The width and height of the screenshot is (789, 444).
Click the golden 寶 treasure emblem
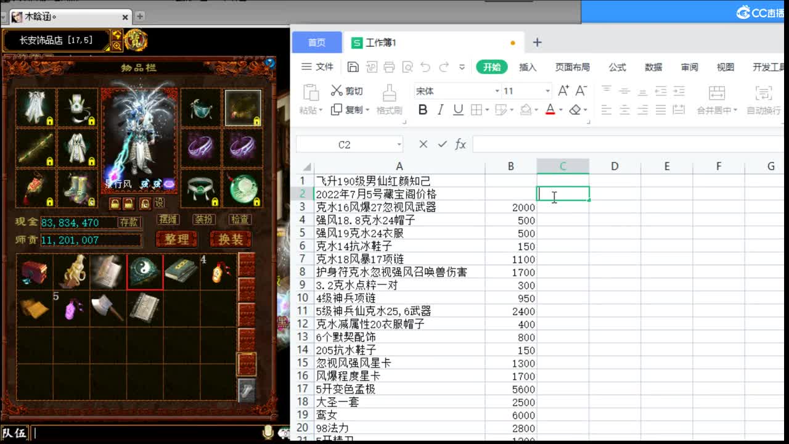(136, 41)
